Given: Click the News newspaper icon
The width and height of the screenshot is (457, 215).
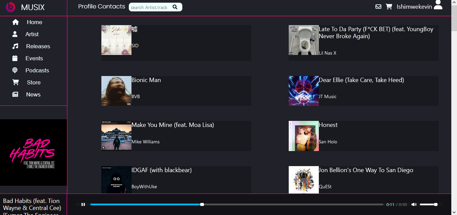Looking at the screenshot, I should click(x=15, y=94).
